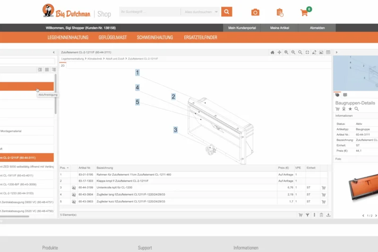Collapse the left navigation panel arrow
This screenshot has width=378, height=252.
54,52
